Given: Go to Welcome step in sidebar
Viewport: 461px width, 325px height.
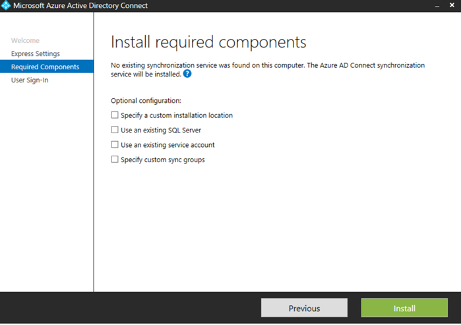Looking at the screenshot, I should click(x=25, y=41).
